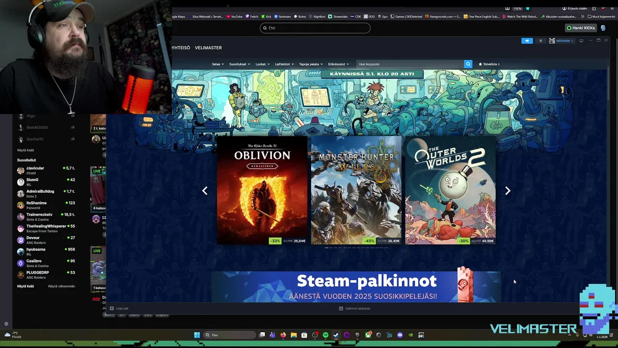Open the Twitch bookmark
The image size is (618, 348).
[252, 16]
